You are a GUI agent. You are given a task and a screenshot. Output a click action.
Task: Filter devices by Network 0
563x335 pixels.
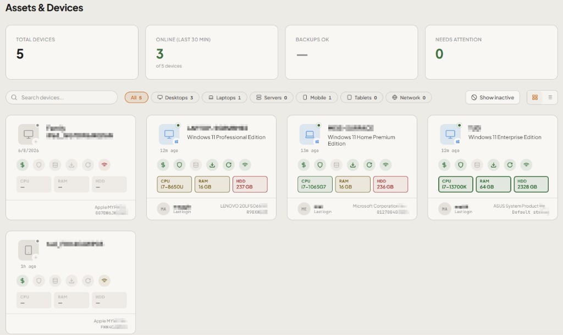coord(409,98)
